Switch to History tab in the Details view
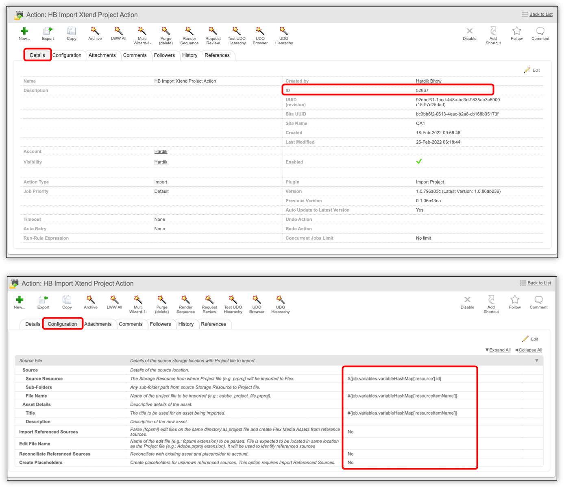Screen dimensions: 564x489 pyautogui.click(x=189, y=55)
